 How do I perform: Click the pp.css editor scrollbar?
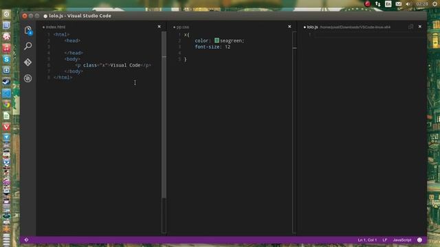pyautogui.click(x=294, y=132)
